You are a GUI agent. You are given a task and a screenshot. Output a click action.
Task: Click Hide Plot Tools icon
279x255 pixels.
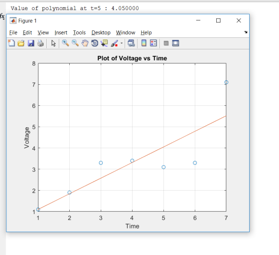pos(166,43)
